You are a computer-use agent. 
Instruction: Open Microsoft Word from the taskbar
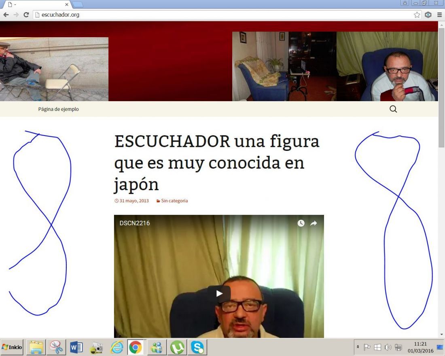click(76, 347)
